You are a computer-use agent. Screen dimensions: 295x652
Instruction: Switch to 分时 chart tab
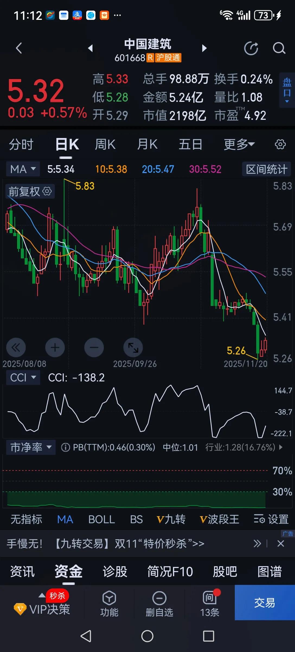tap(21, 144)
